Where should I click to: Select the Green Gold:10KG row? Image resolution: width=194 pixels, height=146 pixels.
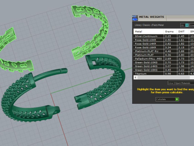click(x=164, y=62)
